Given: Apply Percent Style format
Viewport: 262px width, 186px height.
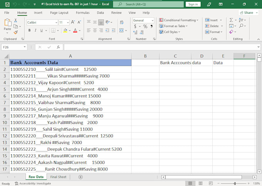Looking at the screenshot, I should pyautogui.click(x=145, y=27).
